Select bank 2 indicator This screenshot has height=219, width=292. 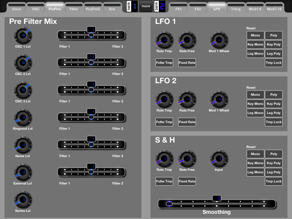point(160,6)
